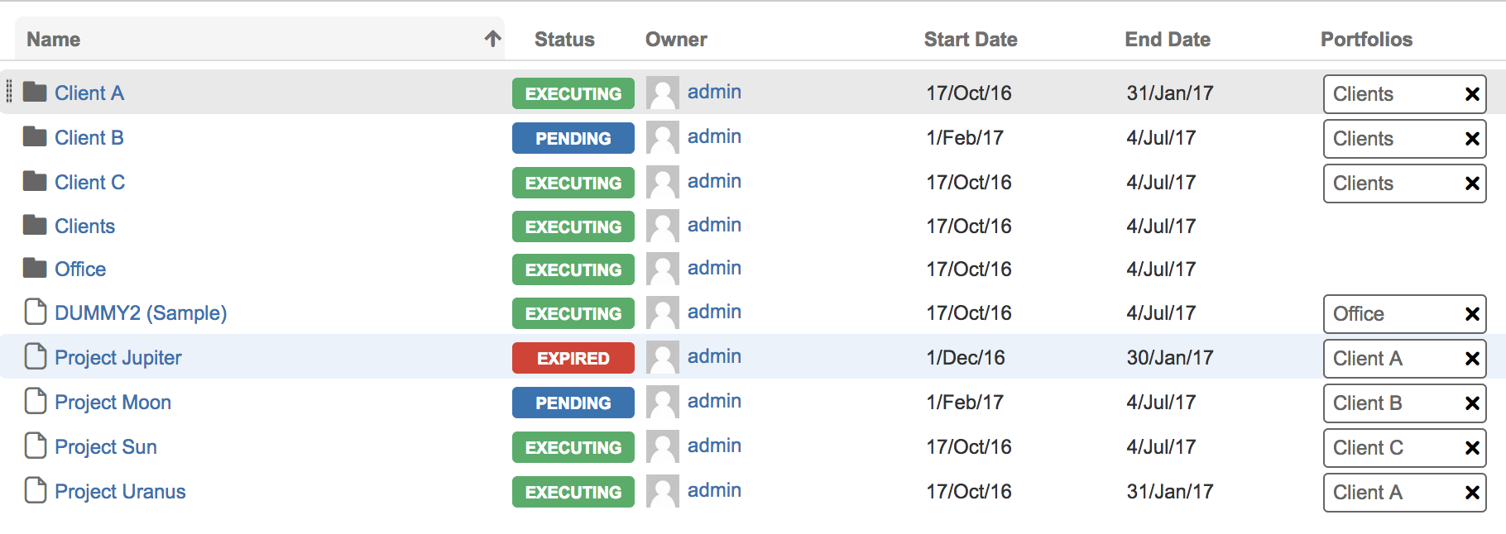This screenshot has width=1506, height=534.
Task: Click the EXPIRED status badge
Action: 573,358
